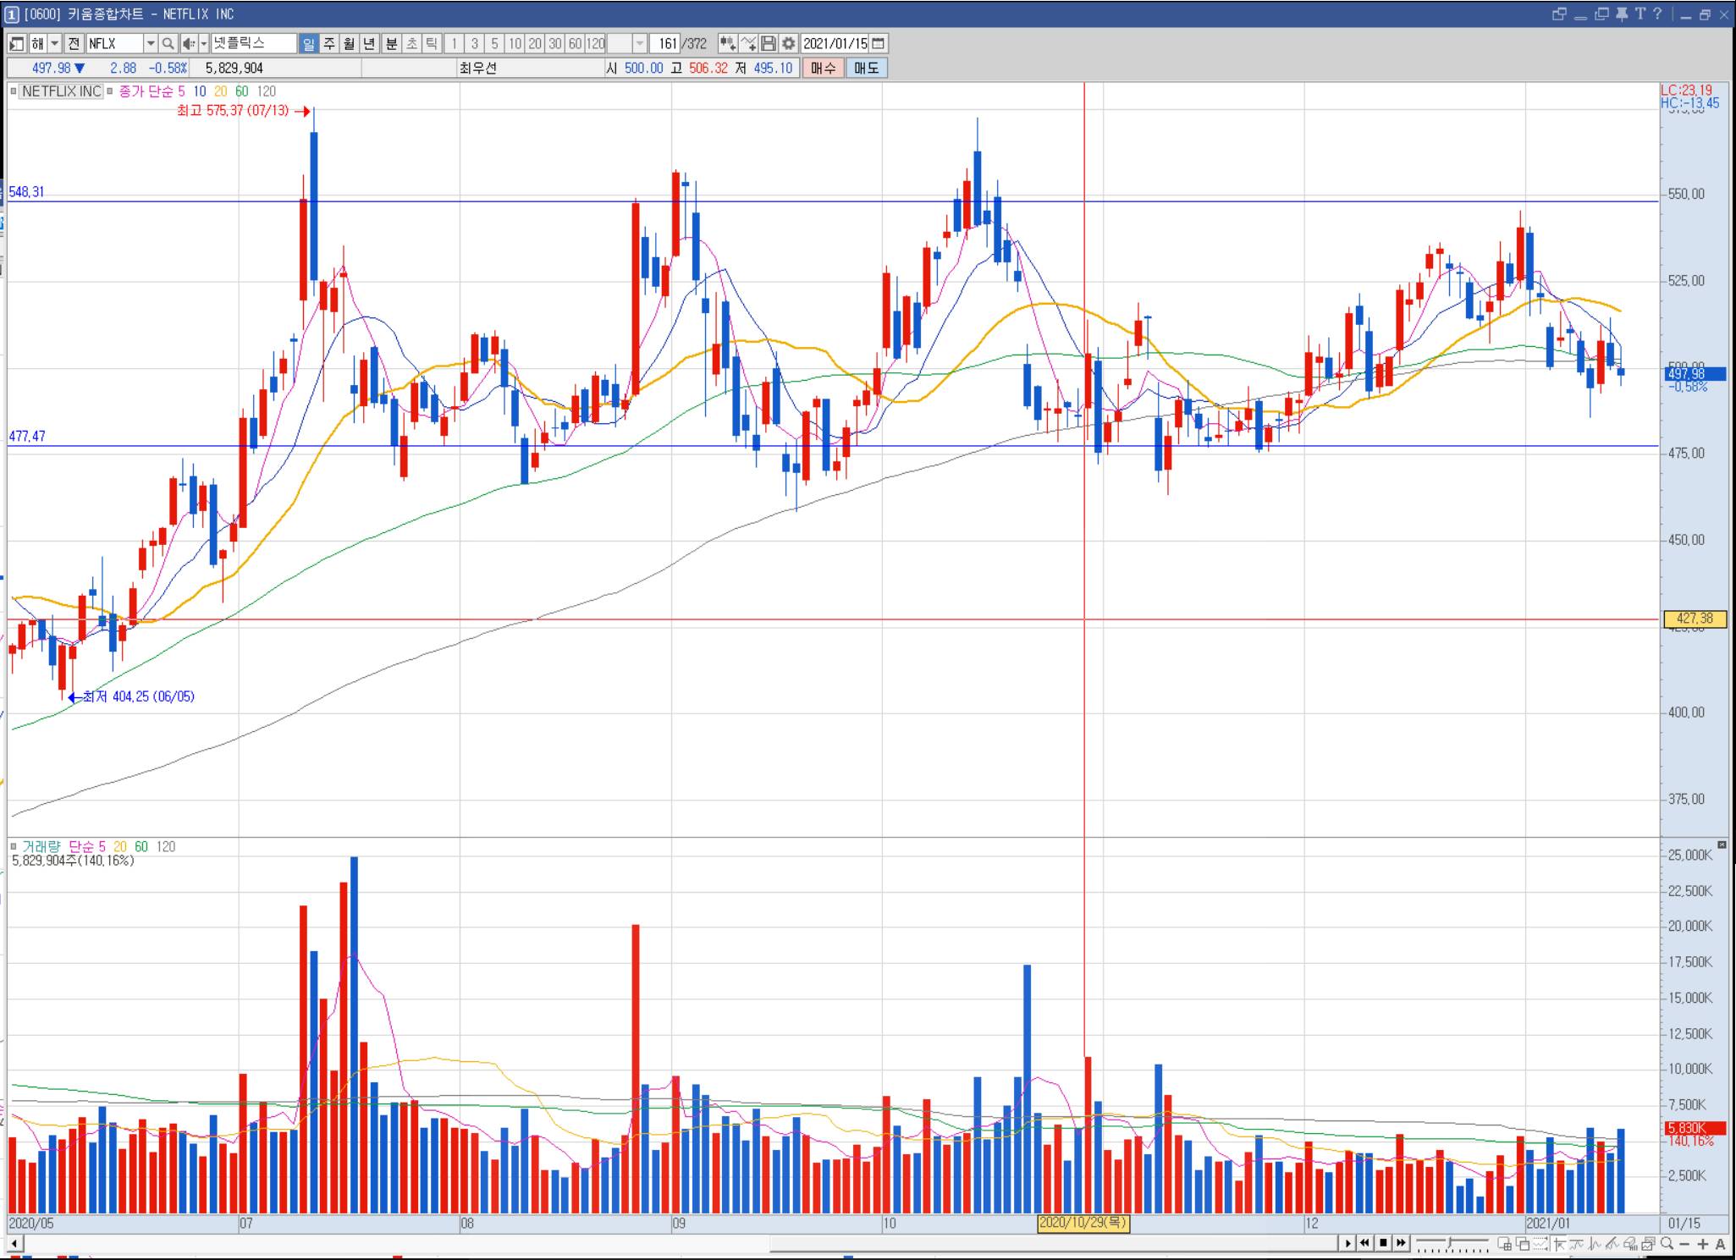Open the 해 market type dropdown

(54, 44)
